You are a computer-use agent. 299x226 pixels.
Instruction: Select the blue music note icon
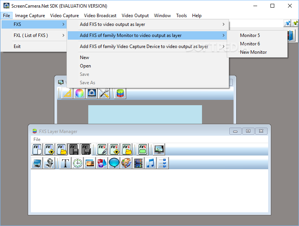click(151, 163)
